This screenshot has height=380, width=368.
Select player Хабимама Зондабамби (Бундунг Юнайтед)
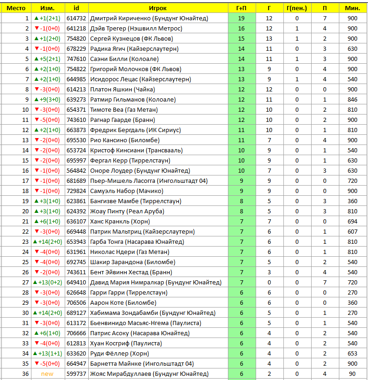153,314
